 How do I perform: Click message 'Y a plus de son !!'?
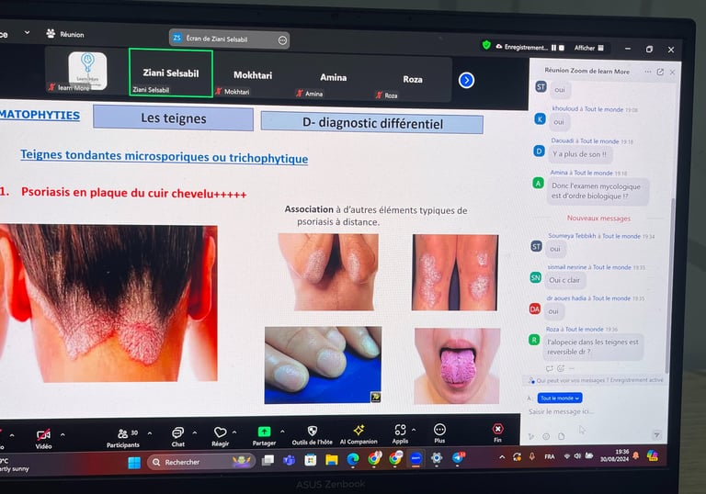[580, 154]
